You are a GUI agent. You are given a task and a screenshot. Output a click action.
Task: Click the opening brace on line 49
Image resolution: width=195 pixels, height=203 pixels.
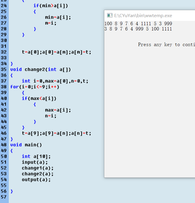click(x=12, y=151)
